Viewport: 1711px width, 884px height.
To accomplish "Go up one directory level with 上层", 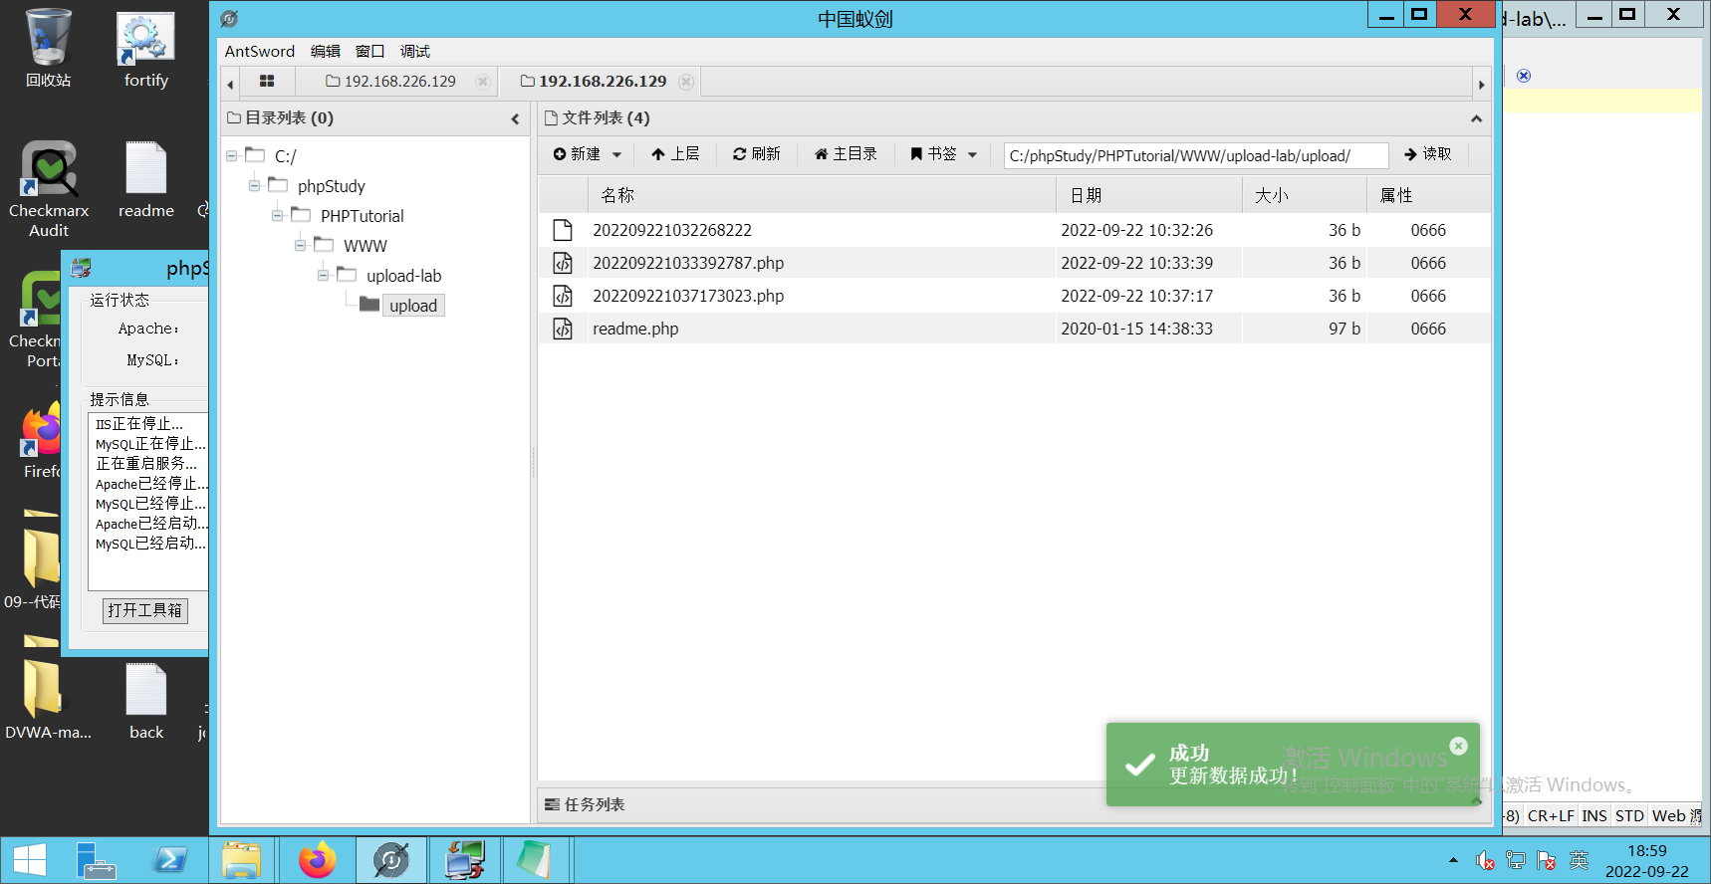I will (675, 154).
